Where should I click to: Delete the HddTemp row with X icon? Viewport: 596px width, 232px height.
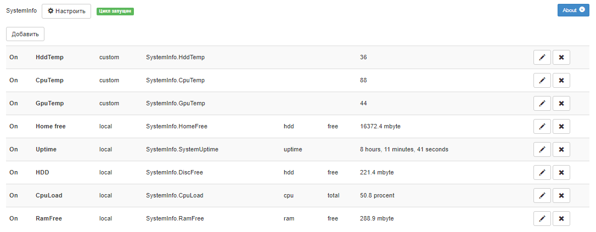point(561,58)
